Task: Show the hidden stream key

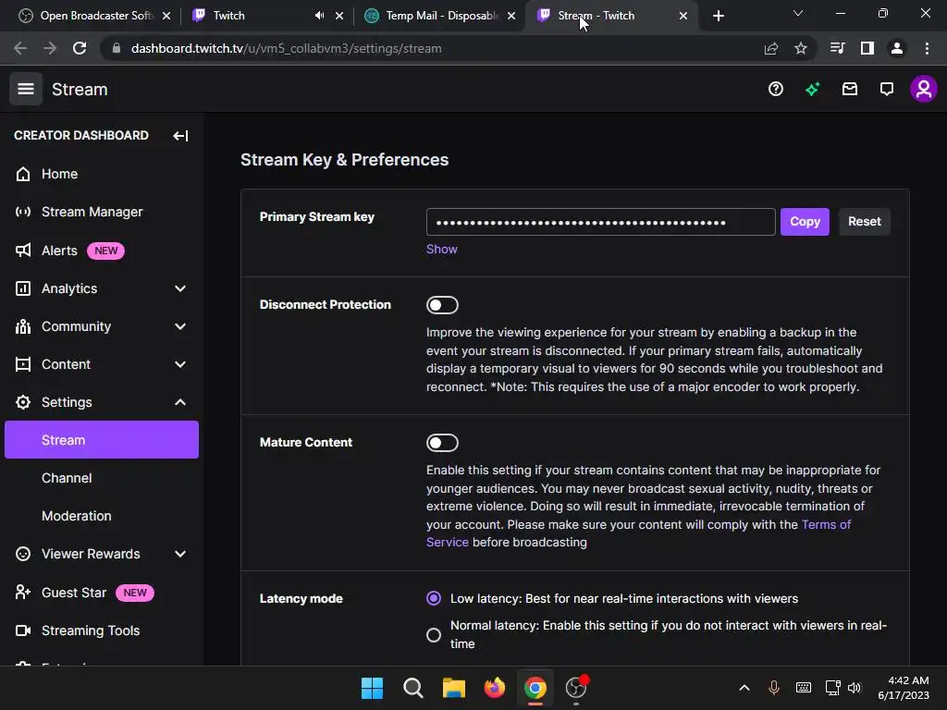Action: click(441, 250)
